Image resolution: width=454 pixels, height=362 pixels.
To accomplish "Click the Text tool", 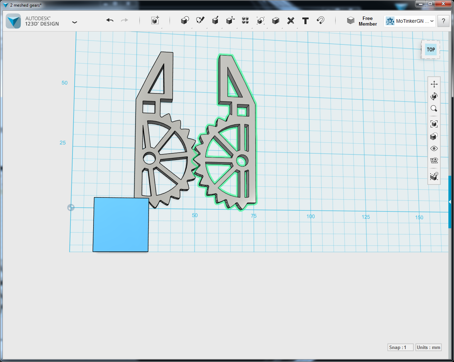I will point(305,21).
